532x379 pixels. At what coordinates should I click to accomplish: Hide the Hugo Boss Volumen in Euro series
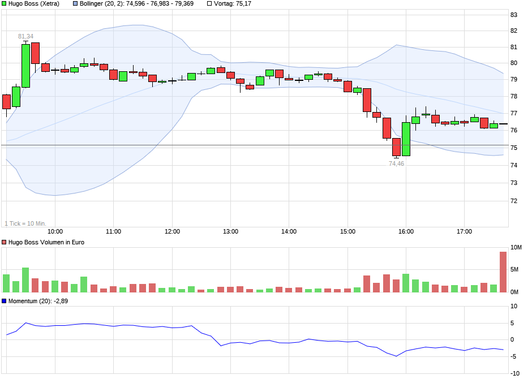[45, 242]
